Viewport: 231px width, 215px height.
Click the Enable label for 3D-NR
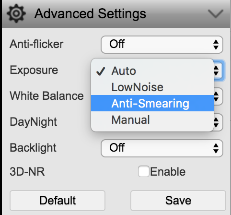click(x=168, y=172)
